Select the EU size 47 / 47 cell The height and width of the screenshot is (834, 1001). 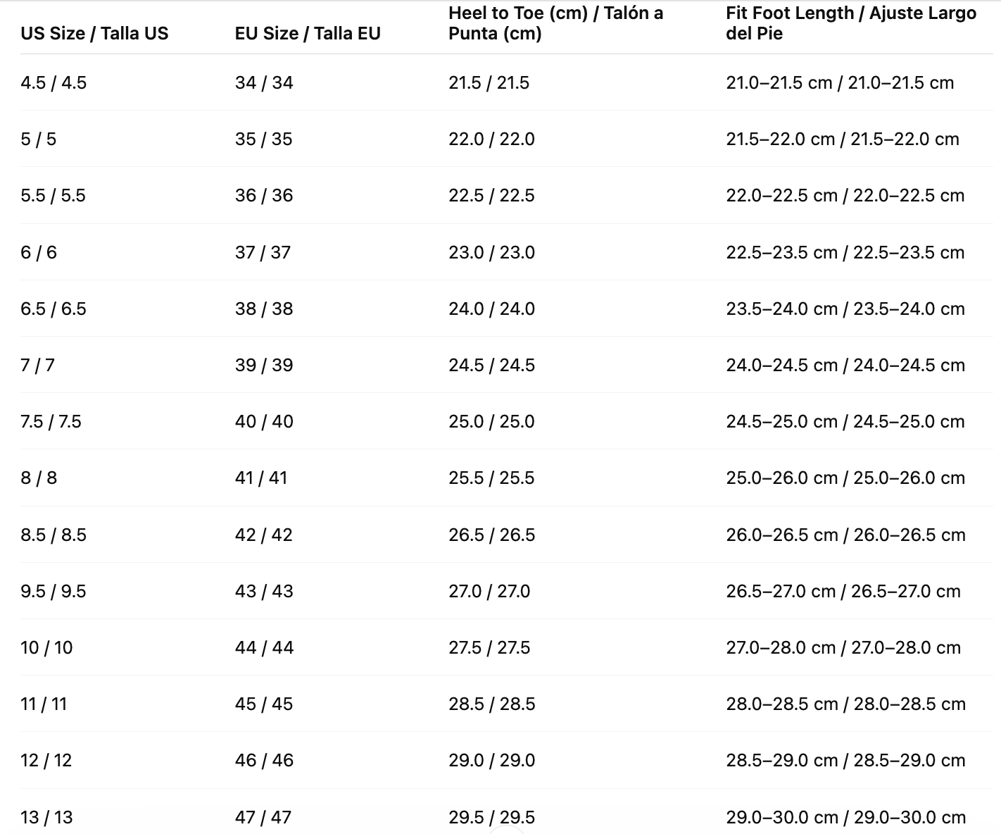tap(263, 817)
